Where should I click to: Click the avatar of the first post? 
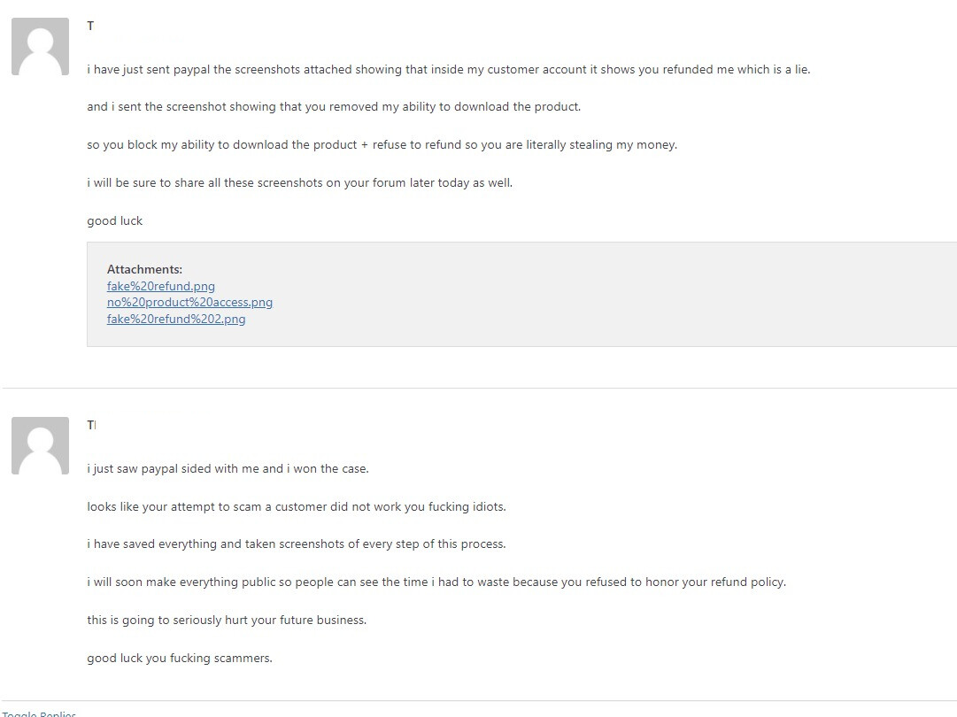[x=41, y=46]
